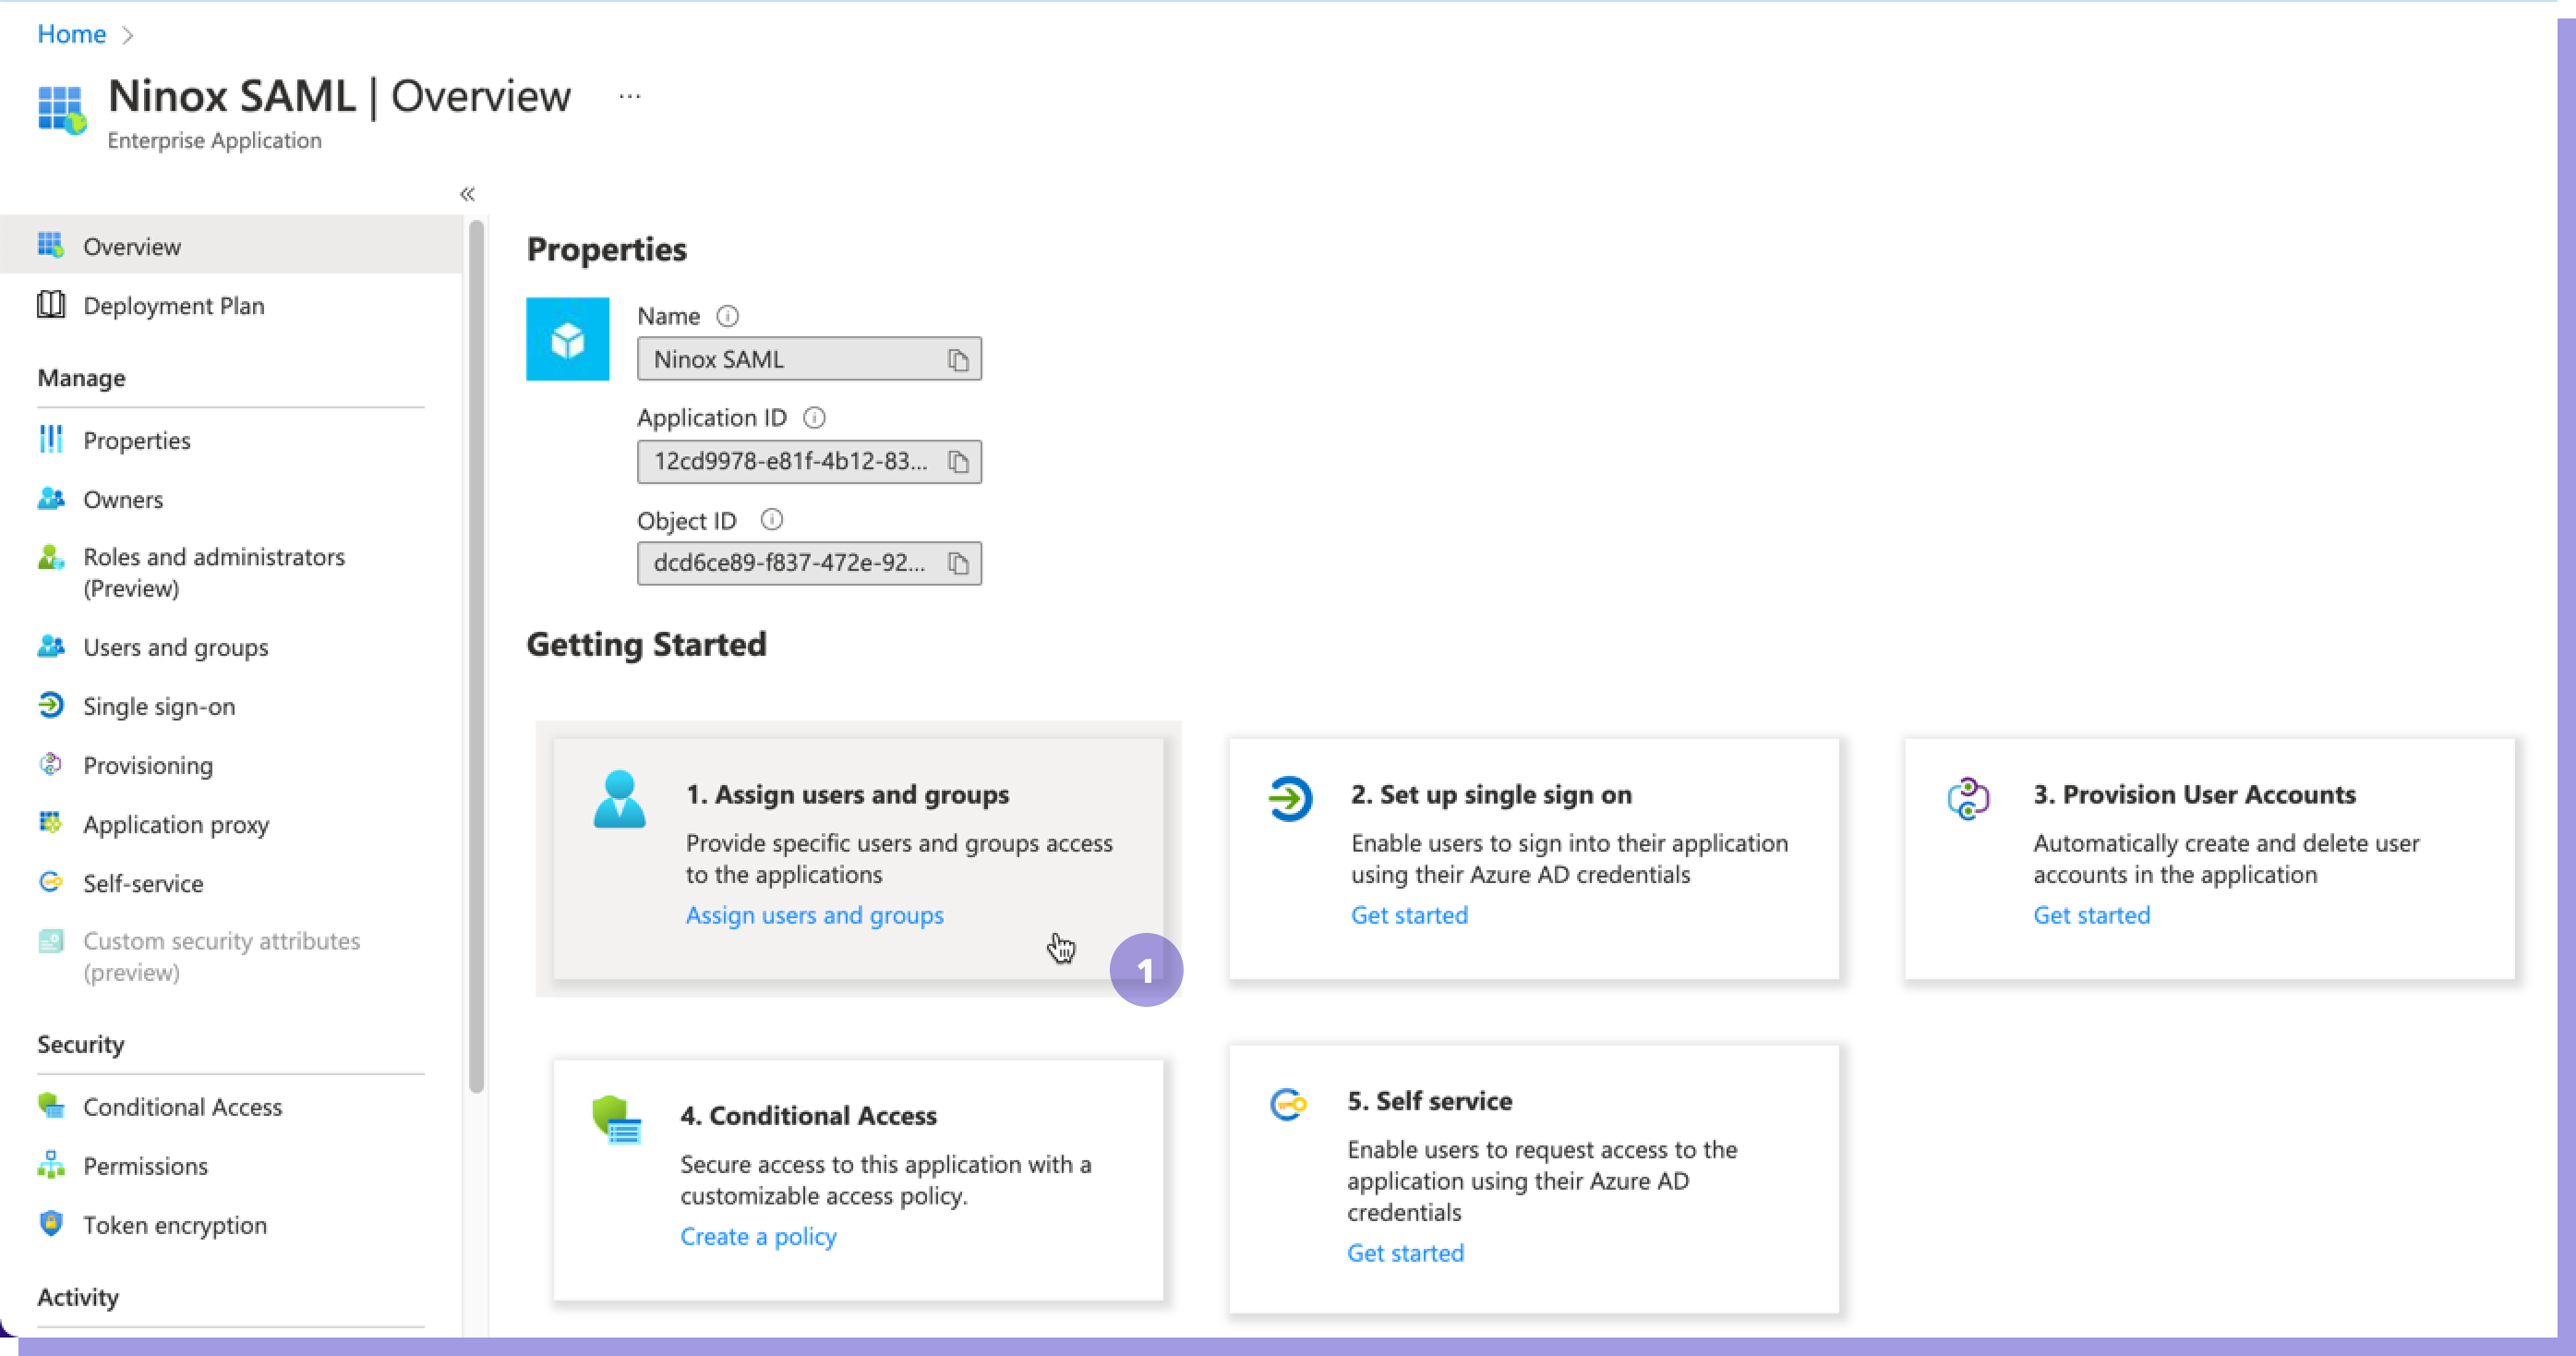Click the Single sign-on arrow icon

pyautogui.click(x=51, y=706)
